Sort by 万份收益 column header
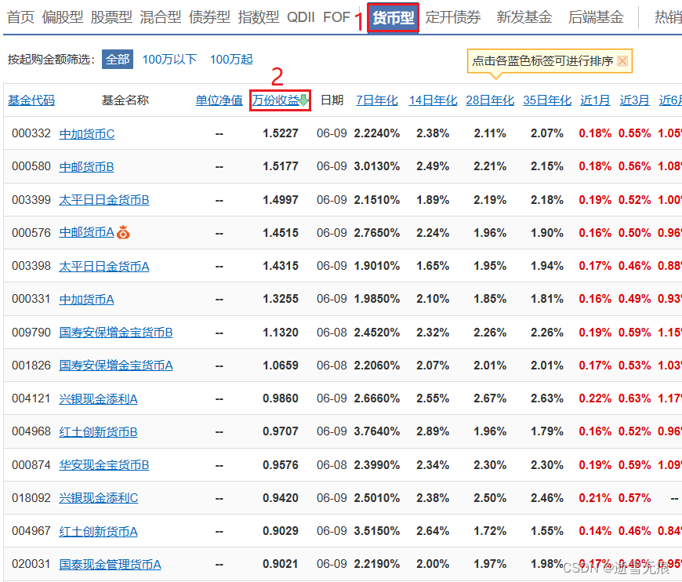682x582 pixels. pos(276,100)
